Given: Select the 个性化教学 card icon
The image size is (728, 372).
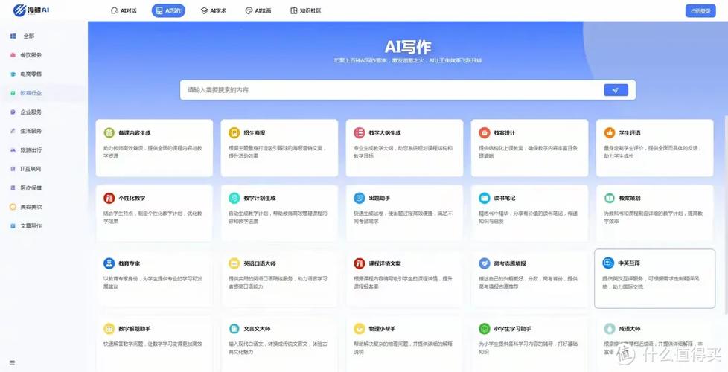Looking at the screenshot, I should [109, 199].
